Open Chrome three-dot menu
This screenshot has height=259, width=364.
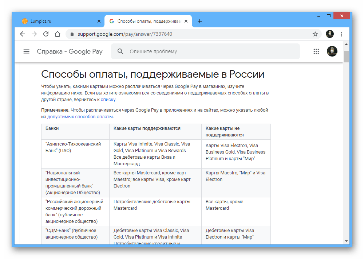[341, 34]
